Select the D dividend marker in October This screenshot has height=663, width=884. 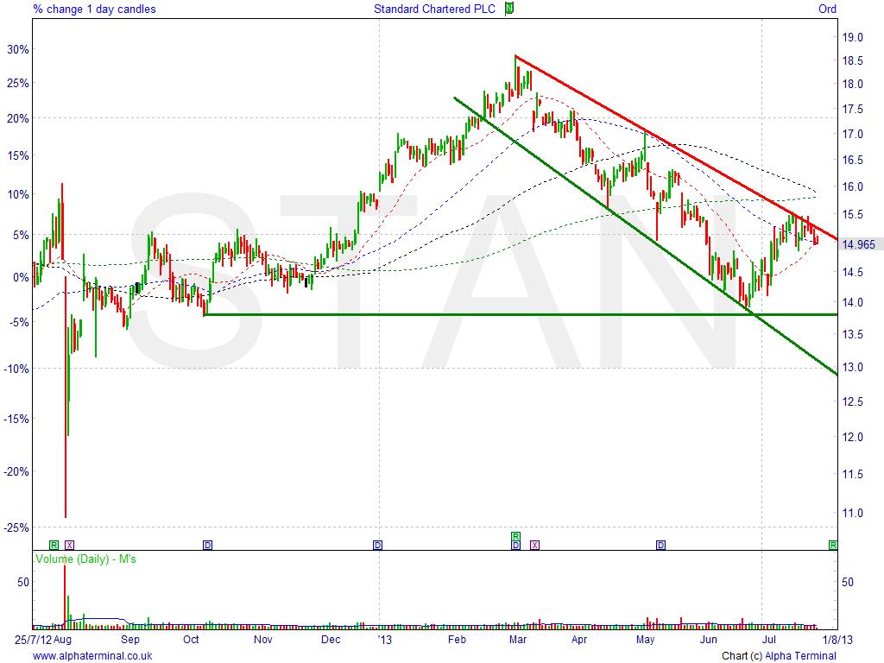click(x=207, y=545)
